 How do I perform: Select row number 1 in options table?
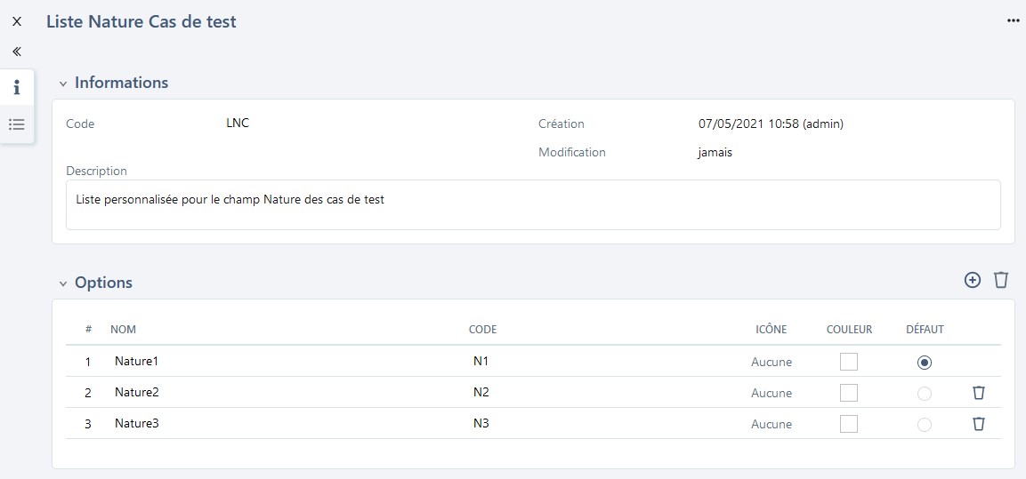tap(88, 362)
